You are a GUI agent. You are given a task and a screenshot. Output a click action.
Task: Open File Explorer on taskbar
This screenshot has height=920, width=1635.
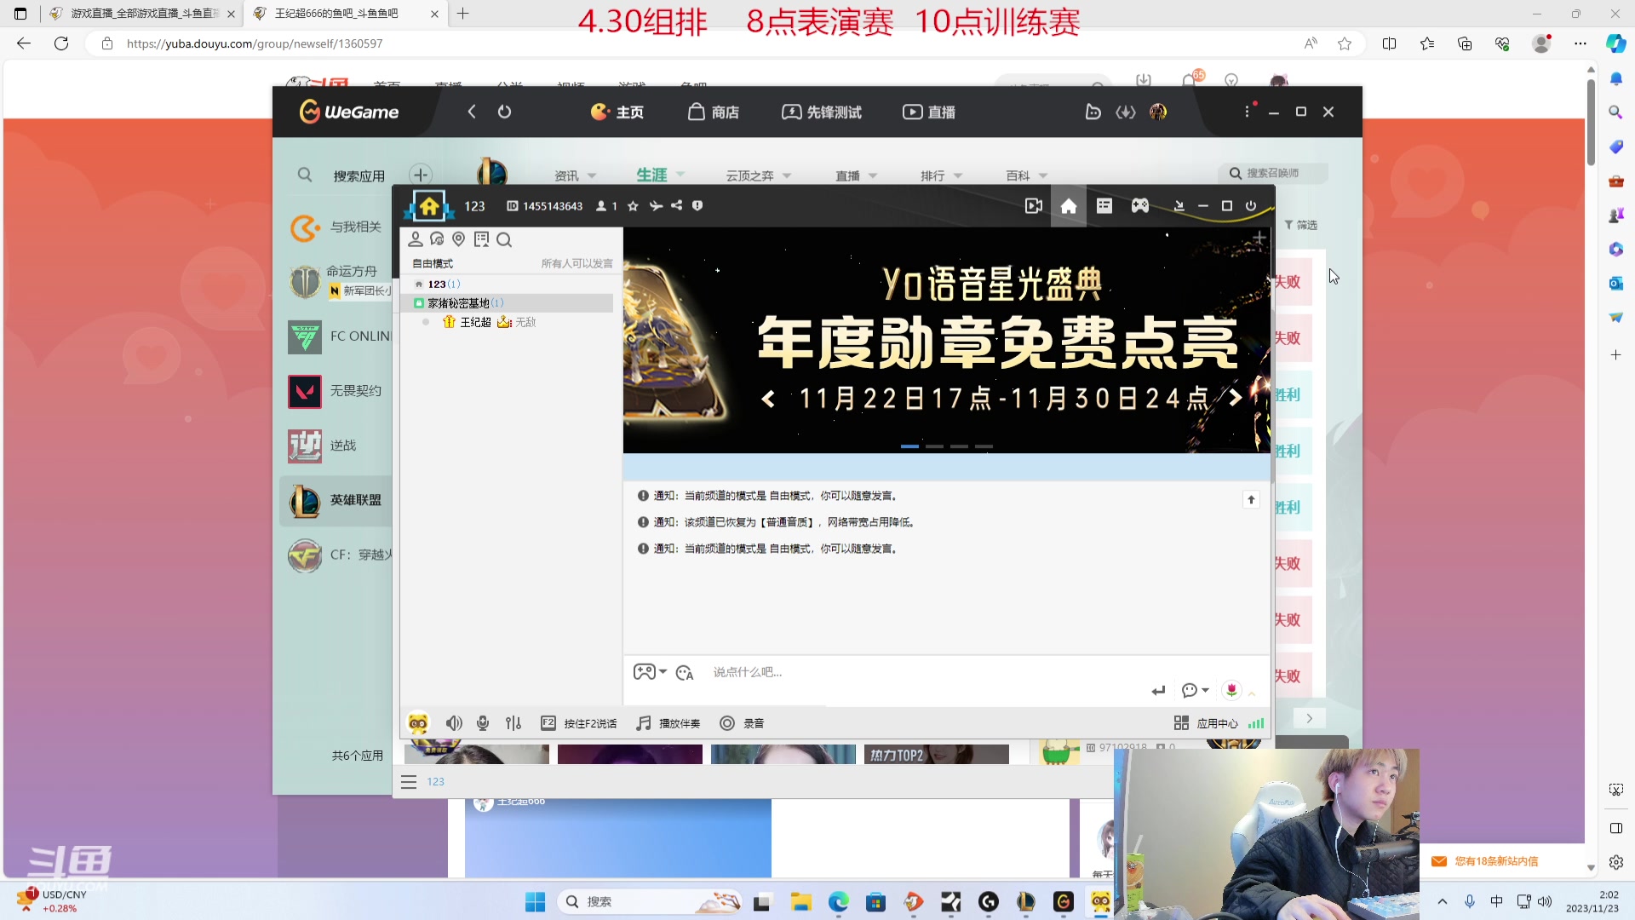click(x=800, y=901)
